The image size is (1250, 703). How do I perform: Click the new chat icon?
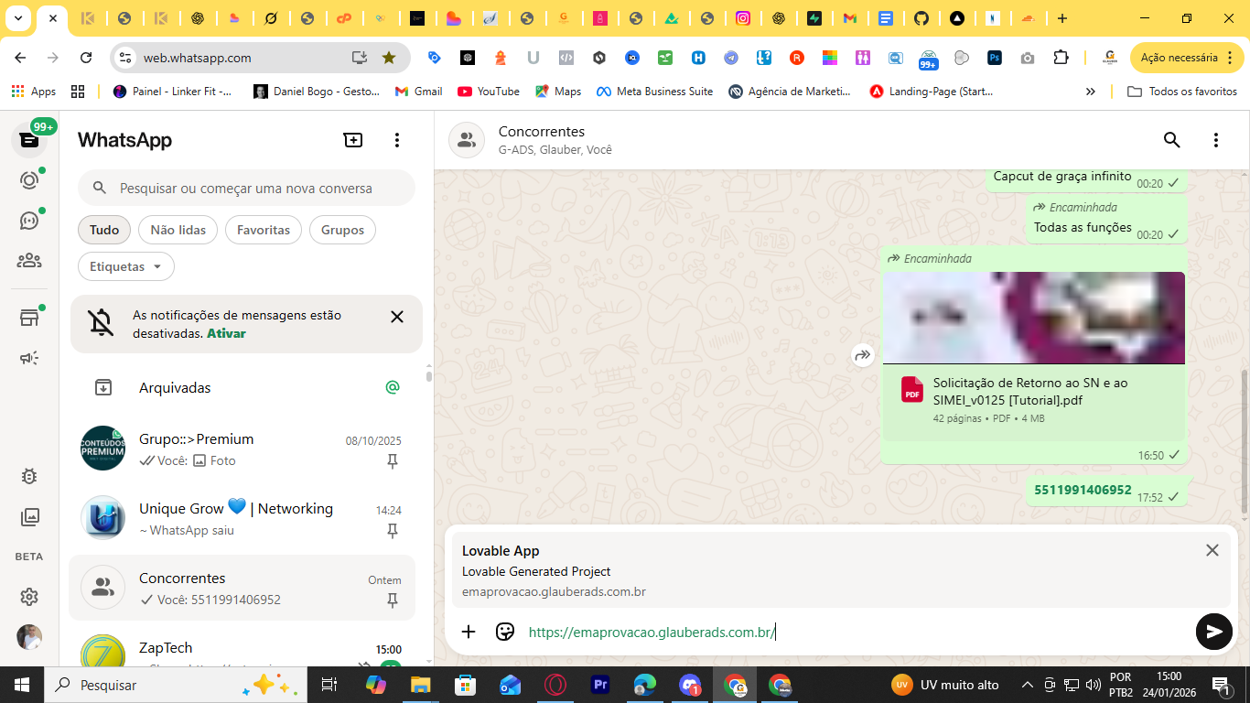coord(353,140)
